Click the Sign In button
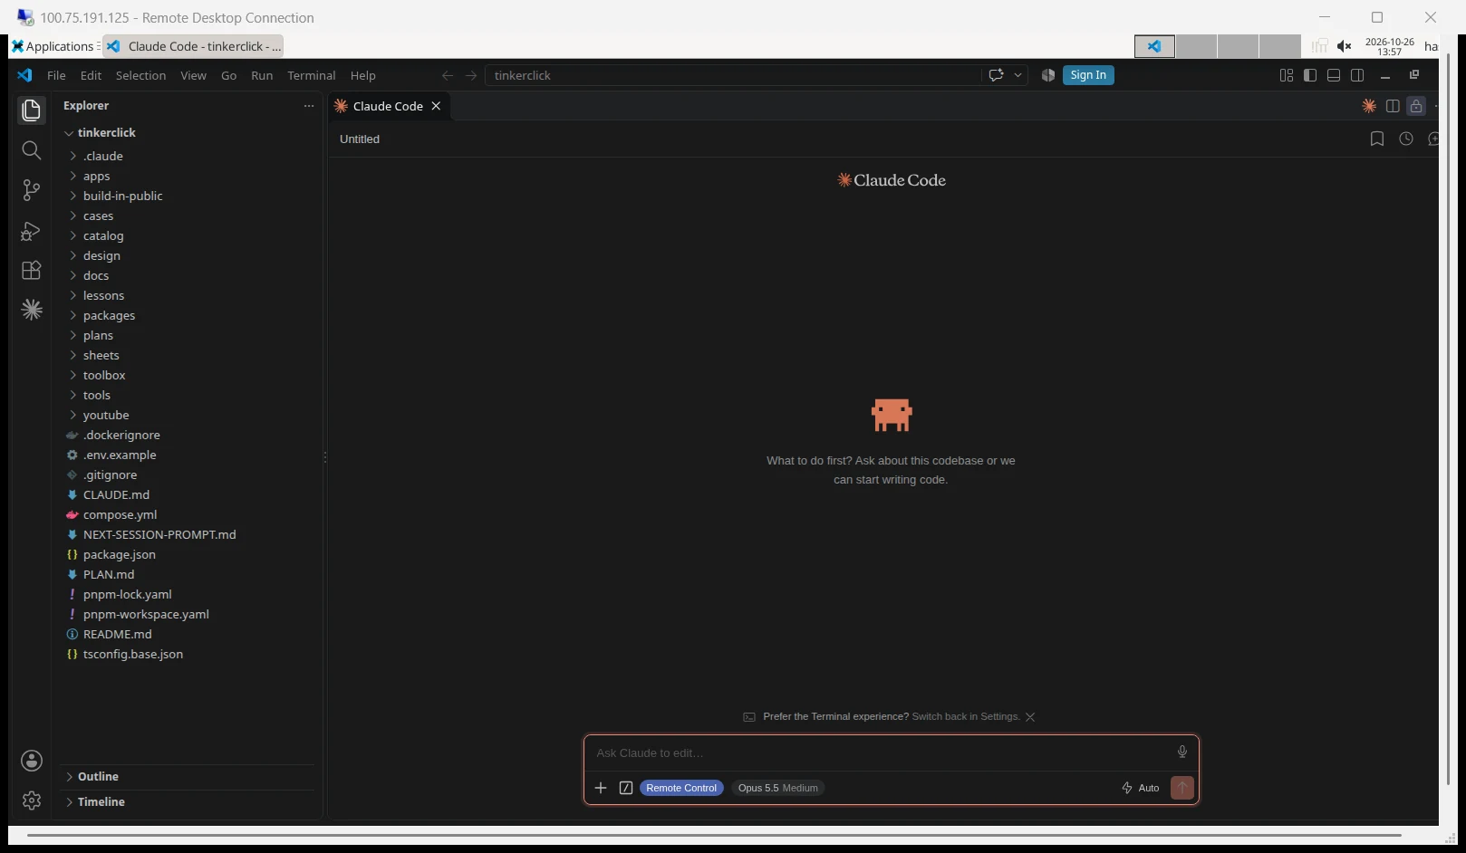 tap(1088, 75)
